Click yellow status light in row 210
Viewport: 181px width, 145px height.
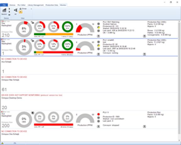(x=98, y=27)
